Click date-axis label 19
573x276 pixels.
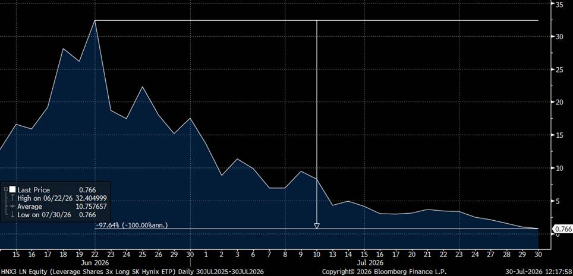coord(79,254)
